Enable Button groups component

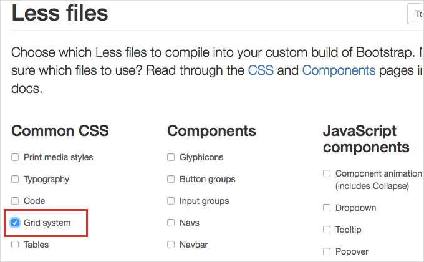(171, 179)
